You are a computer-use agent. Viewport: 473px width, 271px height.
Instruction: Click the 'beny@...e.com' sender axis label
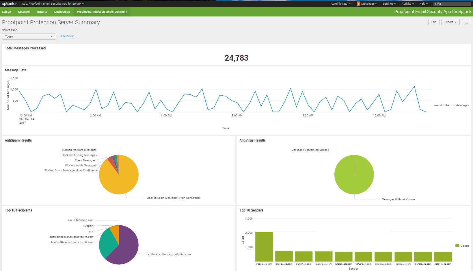pos(304,264)
